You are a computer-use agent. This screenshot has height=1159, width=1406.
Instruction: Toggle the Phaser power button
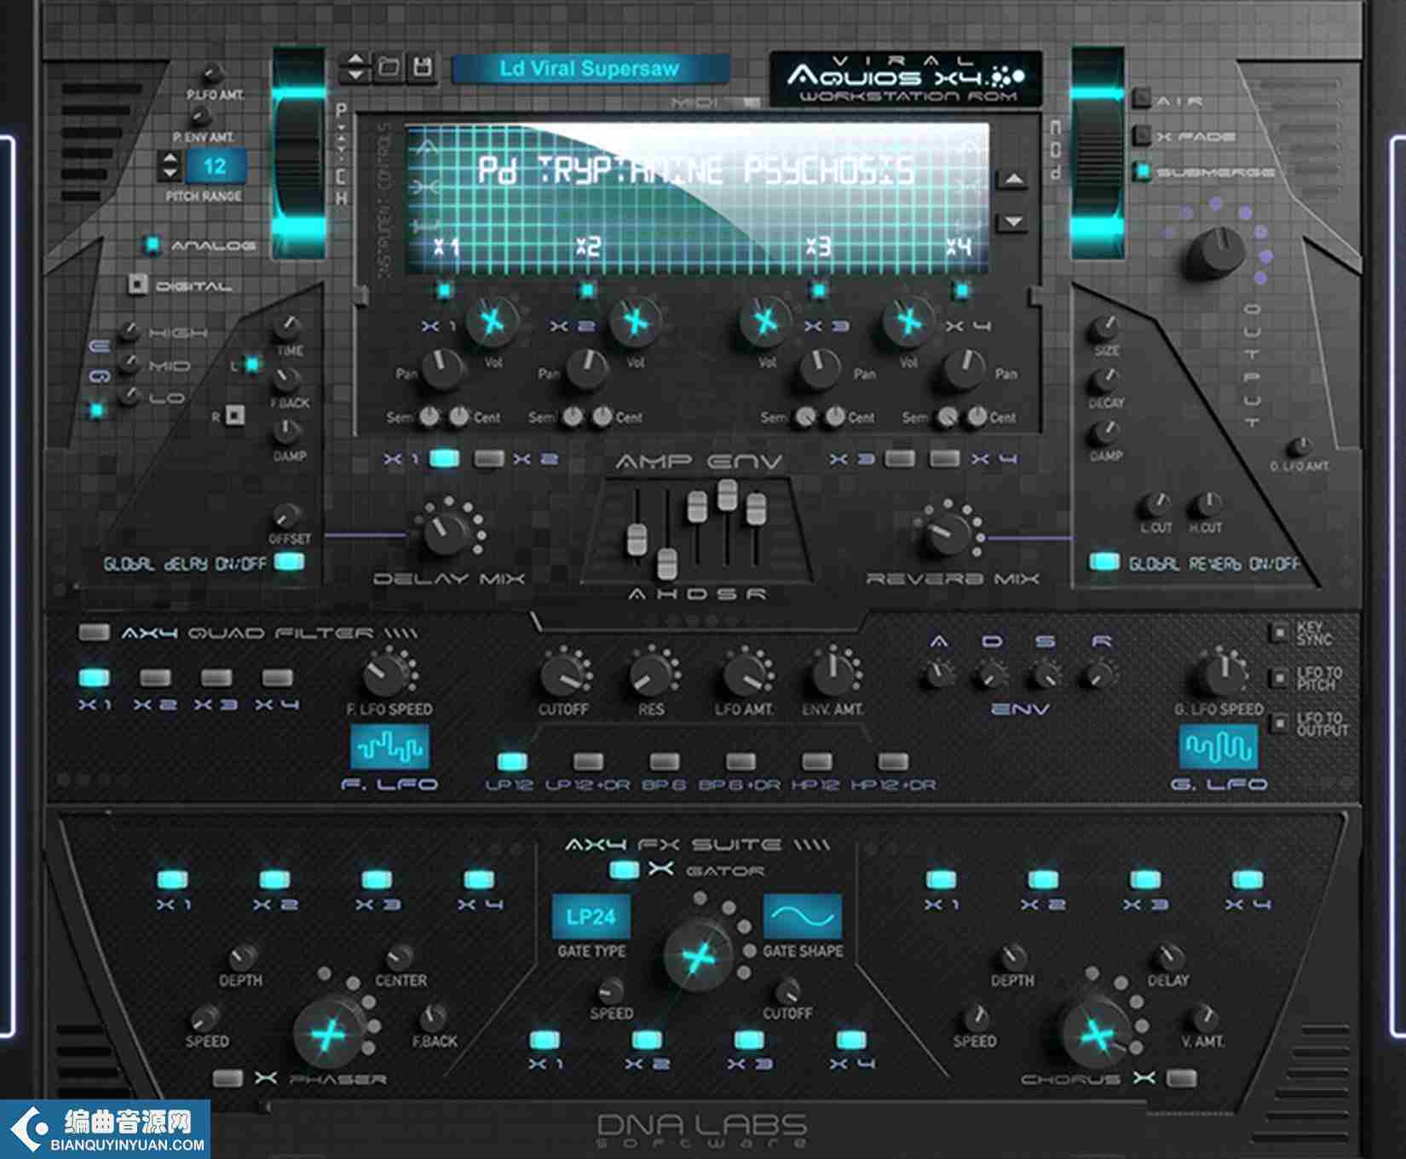click(228, 1078)
